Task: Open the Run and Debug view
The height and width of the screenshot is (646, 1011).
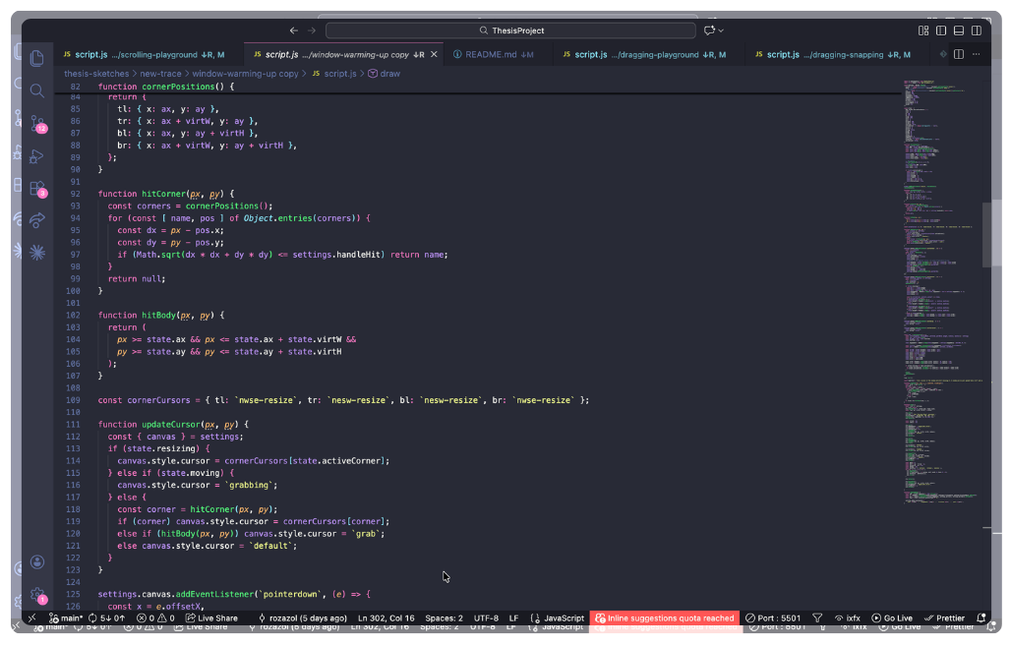Action: (x=37, y=155)
